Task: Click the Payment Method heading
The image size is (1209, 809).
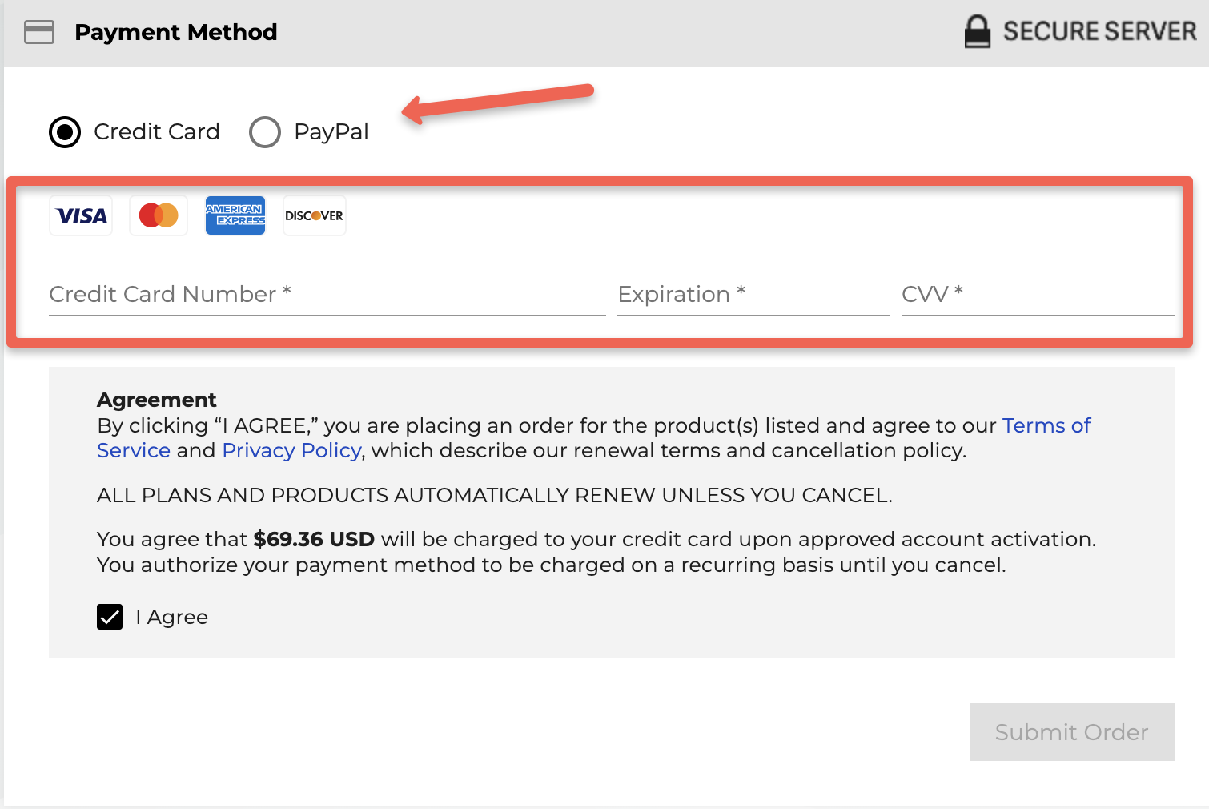Action: click(x=176, y=32)
